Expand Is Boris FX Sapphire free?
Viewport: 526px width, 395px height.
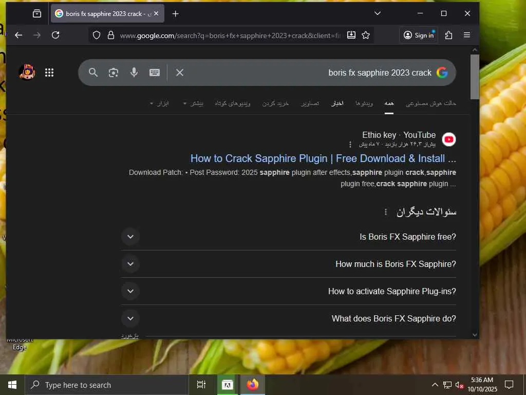coord(289,237)
